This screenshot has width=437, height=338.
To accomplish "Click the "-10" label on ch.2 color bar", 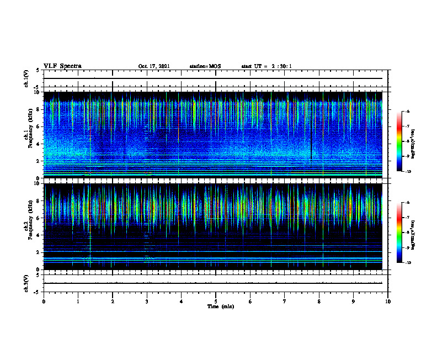I will point(408,263).
